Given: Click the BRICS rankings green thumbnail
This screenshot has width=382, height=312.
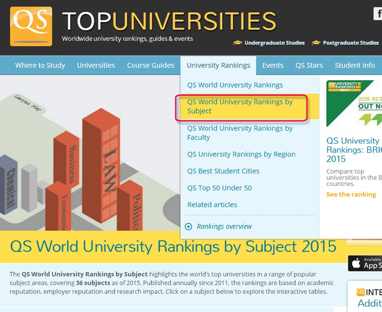Looking at the screenshot, I should (354, 104).
